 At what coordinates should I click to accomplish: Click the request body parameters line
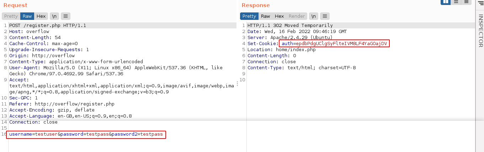86,134
